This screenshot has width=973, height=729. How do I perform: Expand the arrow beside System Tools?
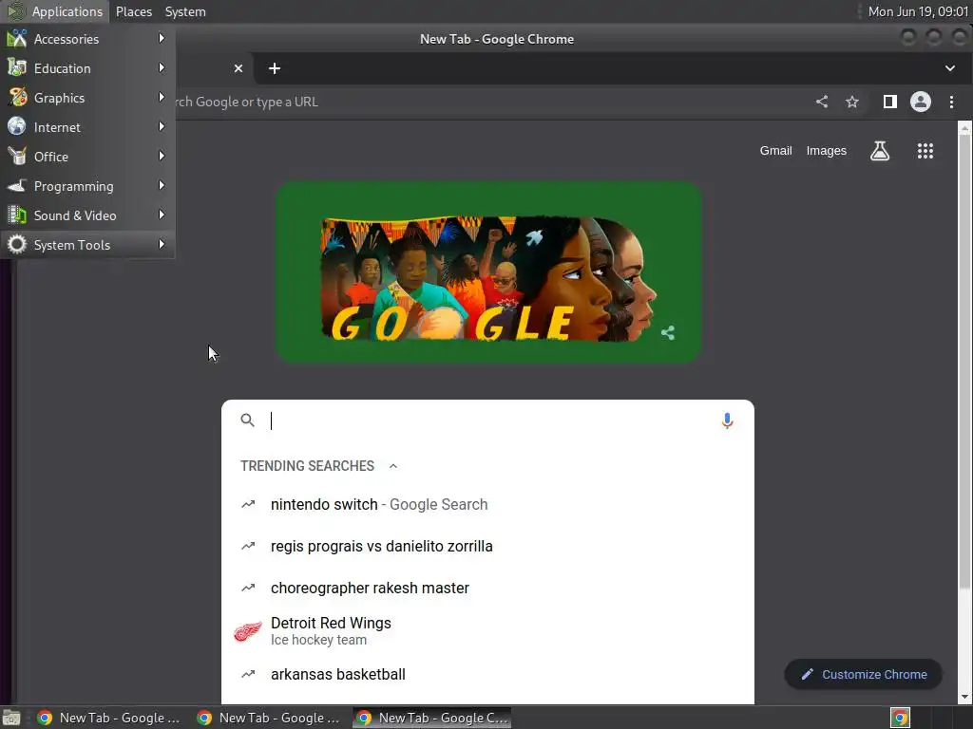(162, 244)
